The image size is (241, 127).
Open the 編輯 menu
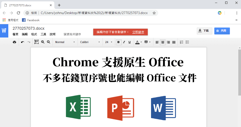click(25, 34)
